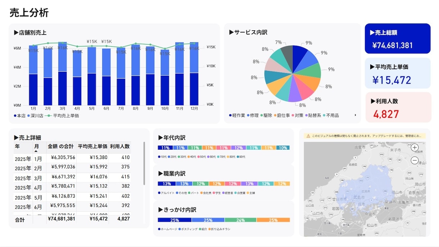Select 紹介 in trigger legend
Viewport: 439px width, 247px height.
click(203, 229)
